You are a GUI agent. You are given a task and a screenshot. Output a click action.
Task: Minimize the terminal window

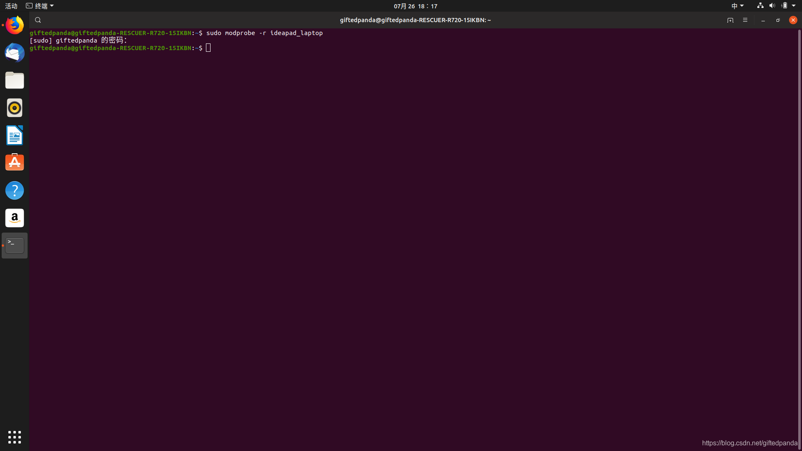point(763,20)
